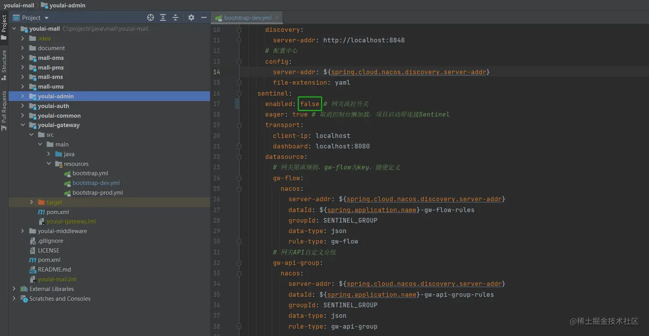
Task: Fold the gw-flow block at line 24
Action: tap(239, 178)
